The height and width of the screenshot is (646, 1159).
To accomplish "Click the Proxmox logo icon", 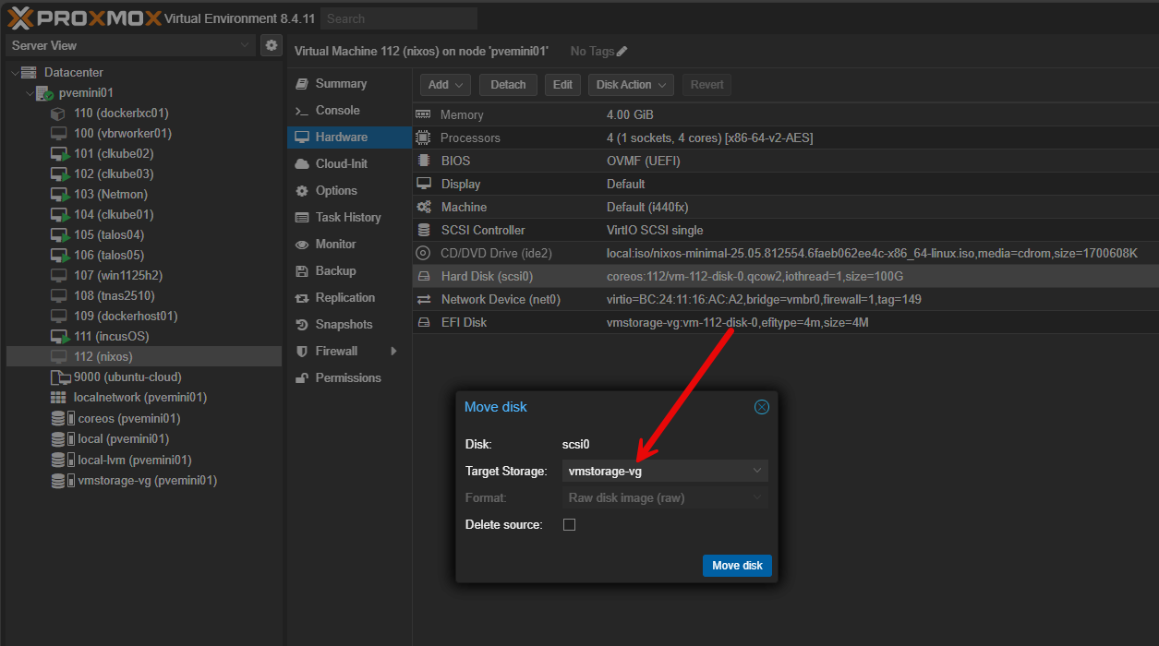I will click(x=22, y=18).
